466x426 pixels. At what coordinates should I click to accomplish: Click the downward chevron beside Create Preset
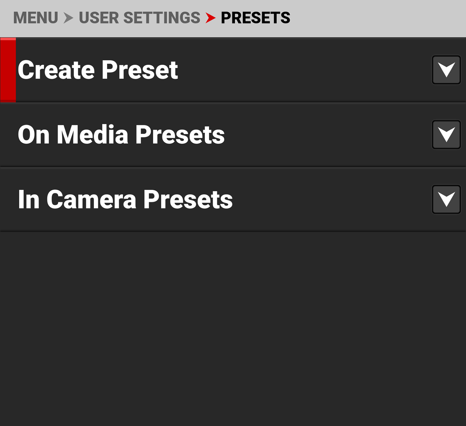click(x=446, y=70)
